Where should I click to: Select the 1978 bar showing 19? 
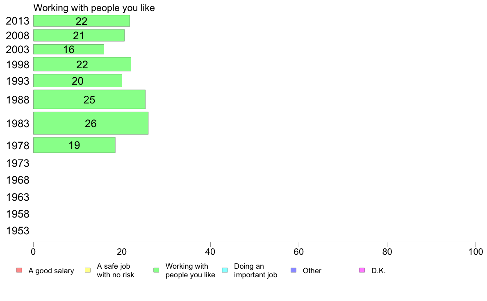(74, 145)
